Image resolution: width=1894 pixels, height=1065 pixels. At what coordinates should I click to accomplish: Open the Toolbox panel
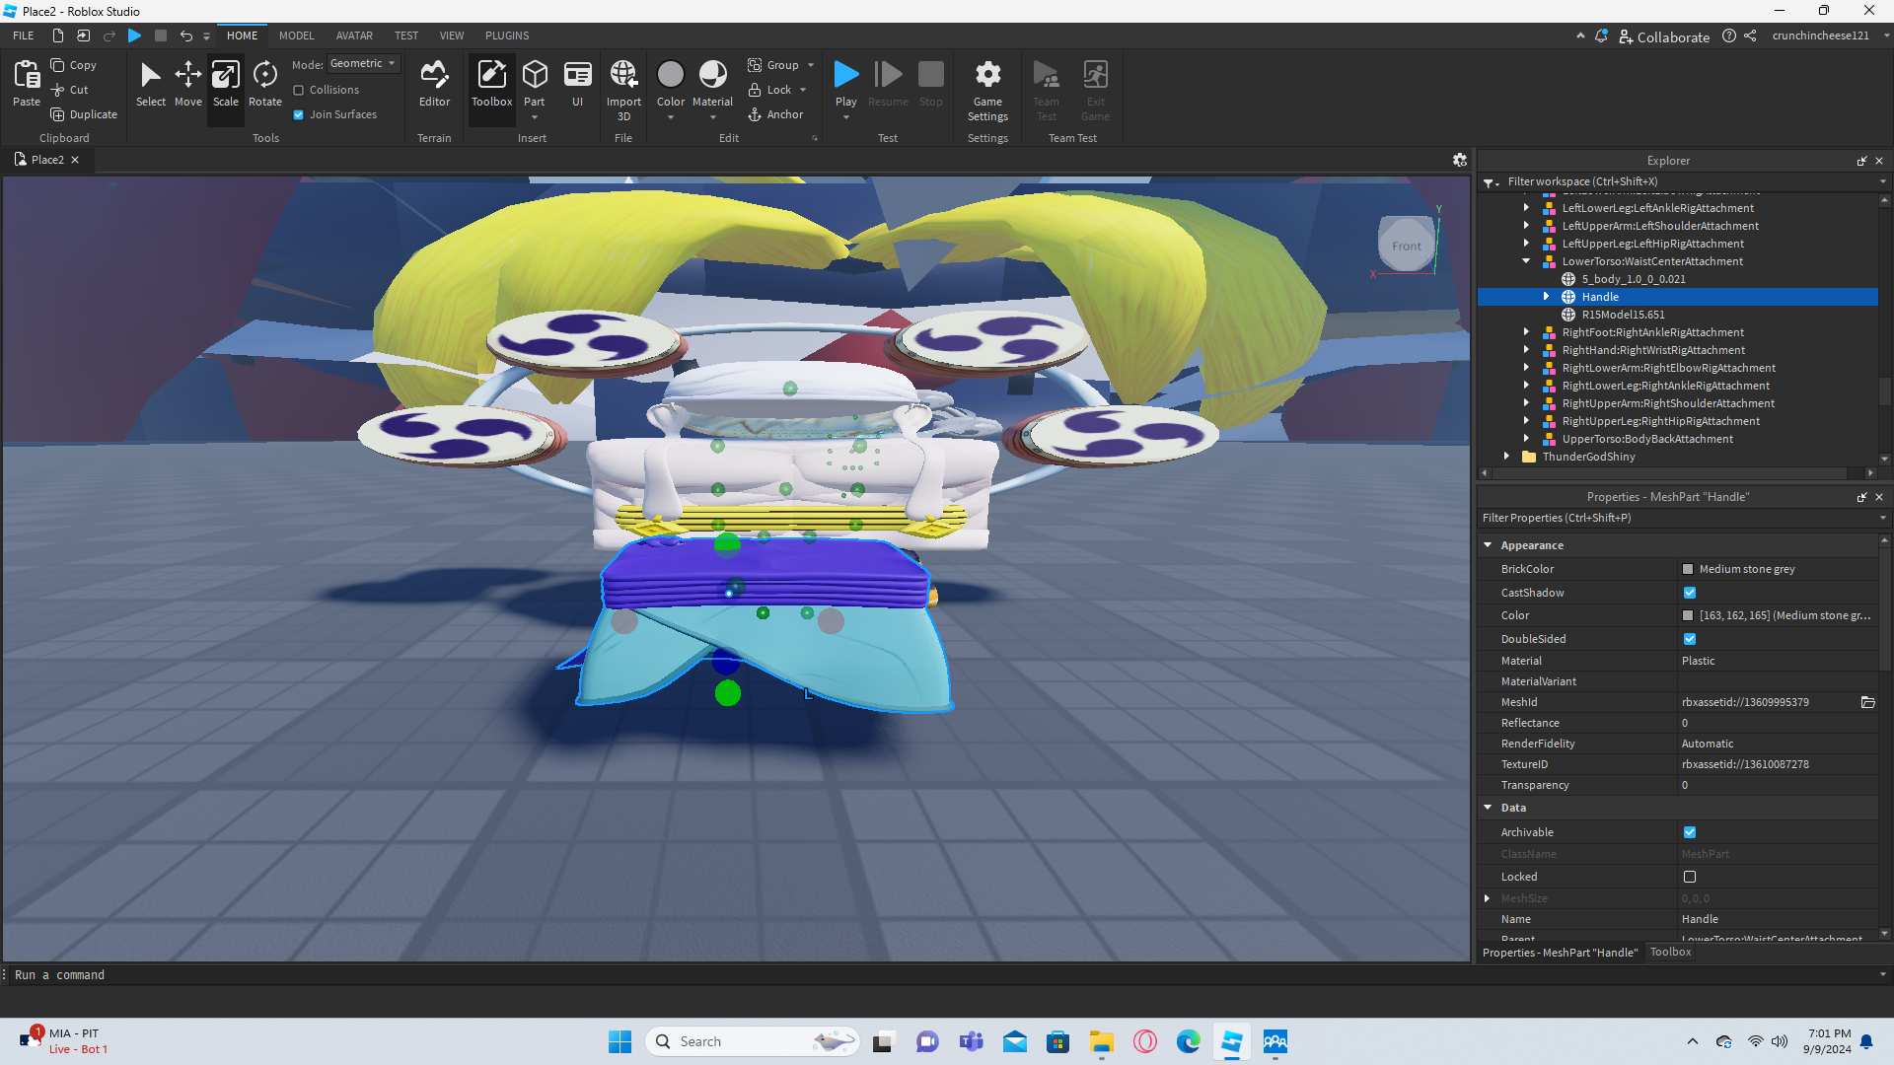pyautogui.click(x=491, y=84)
